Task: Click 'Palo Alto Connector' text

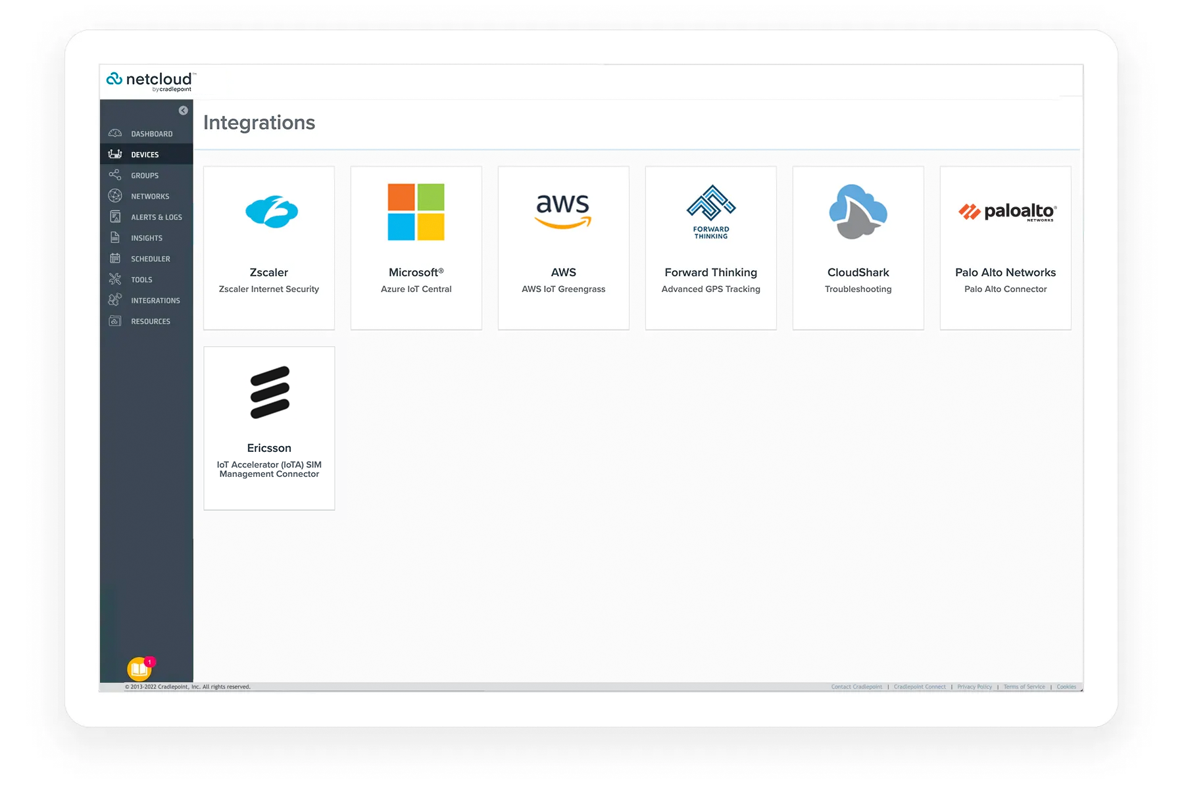Action: (x=1006, y=289)
